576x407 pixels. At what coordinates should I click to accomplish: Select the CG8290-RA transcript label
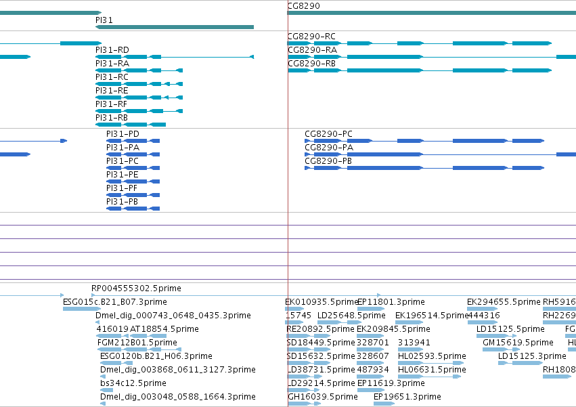312,50
